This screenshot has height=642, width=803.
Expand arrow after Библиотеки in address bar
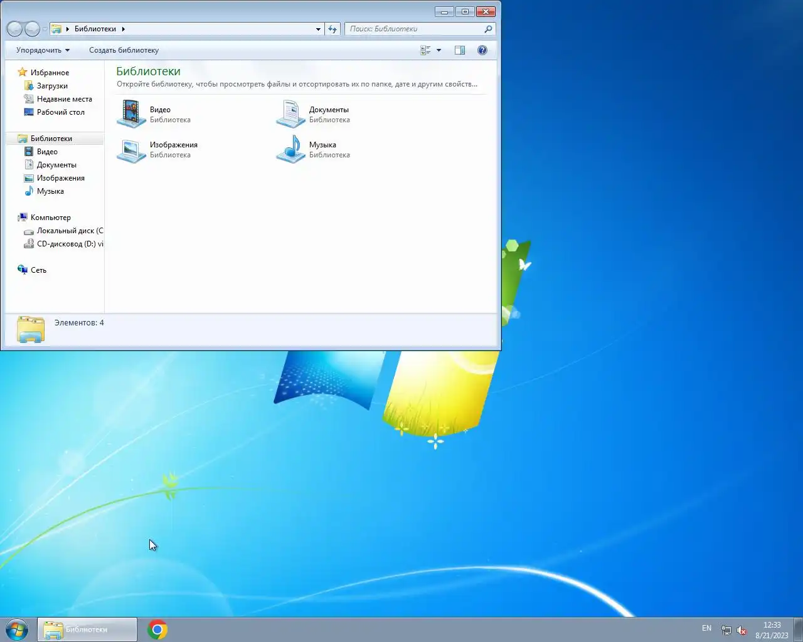click(123, 29)
